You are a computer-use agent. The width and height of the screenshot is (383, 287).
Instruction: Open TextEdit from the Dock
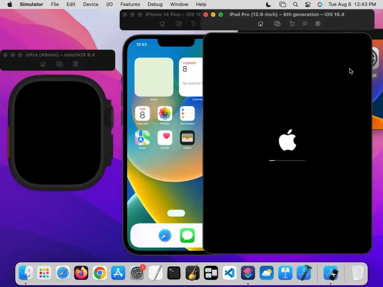pos(155,272)
